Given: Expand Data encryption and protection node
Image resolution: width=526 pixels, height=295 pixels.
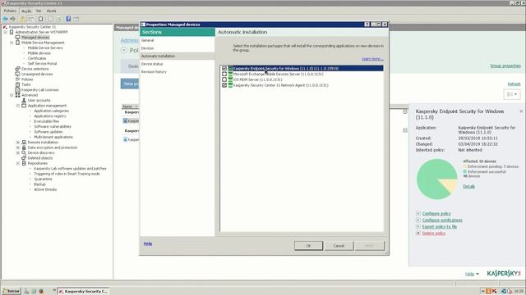Looking at the screenshot, I should click(x=18, y=147).
